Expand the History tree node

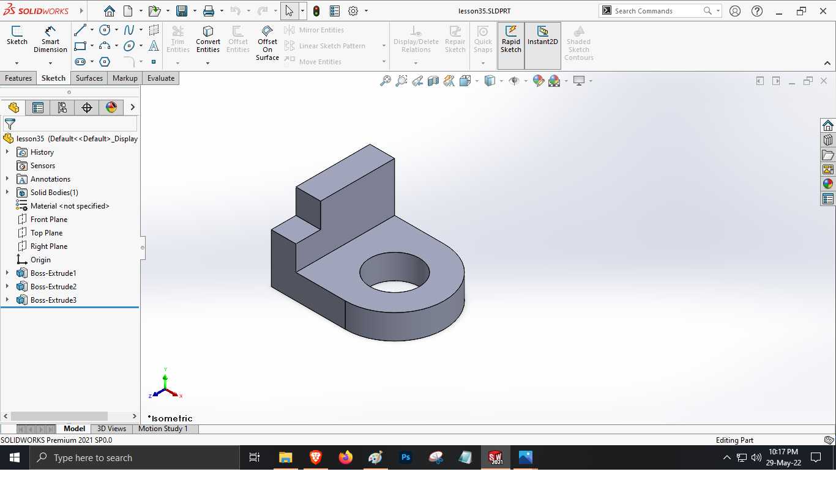7,152
